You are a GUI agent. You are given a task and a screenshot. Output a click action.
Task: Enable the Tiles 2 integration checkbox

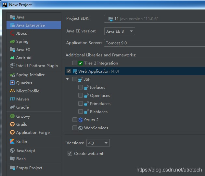[x=75, y=63]
